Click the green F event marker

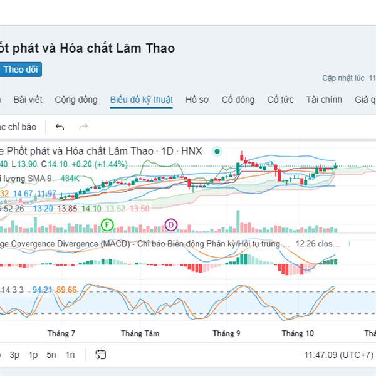click(x=107, y=225)
